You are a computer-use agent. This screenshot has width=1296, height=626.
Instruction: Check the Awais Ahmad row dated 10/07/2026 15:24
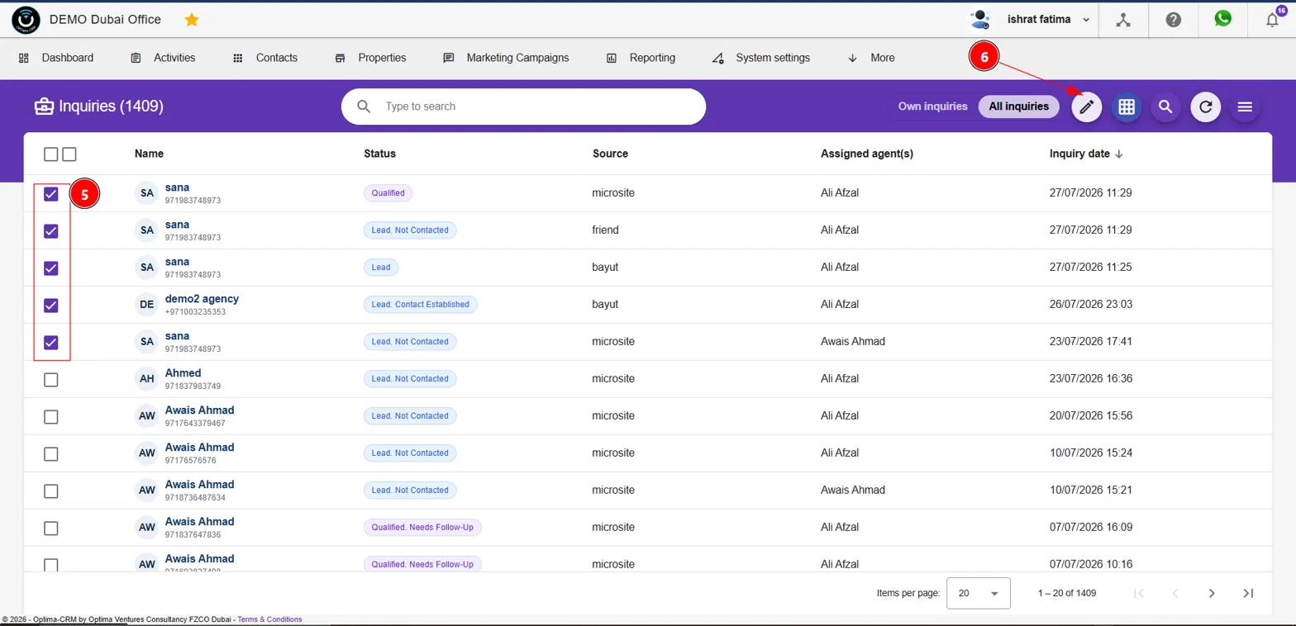click(x=50, y=454)
